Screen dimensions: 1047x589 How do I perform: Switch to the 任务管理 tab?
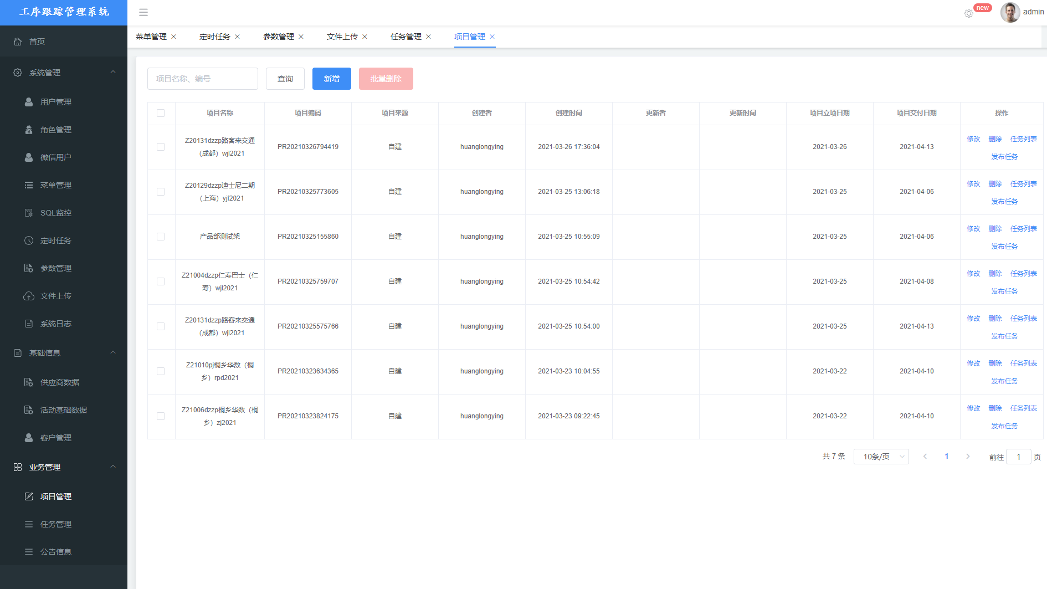click(406, 37)
